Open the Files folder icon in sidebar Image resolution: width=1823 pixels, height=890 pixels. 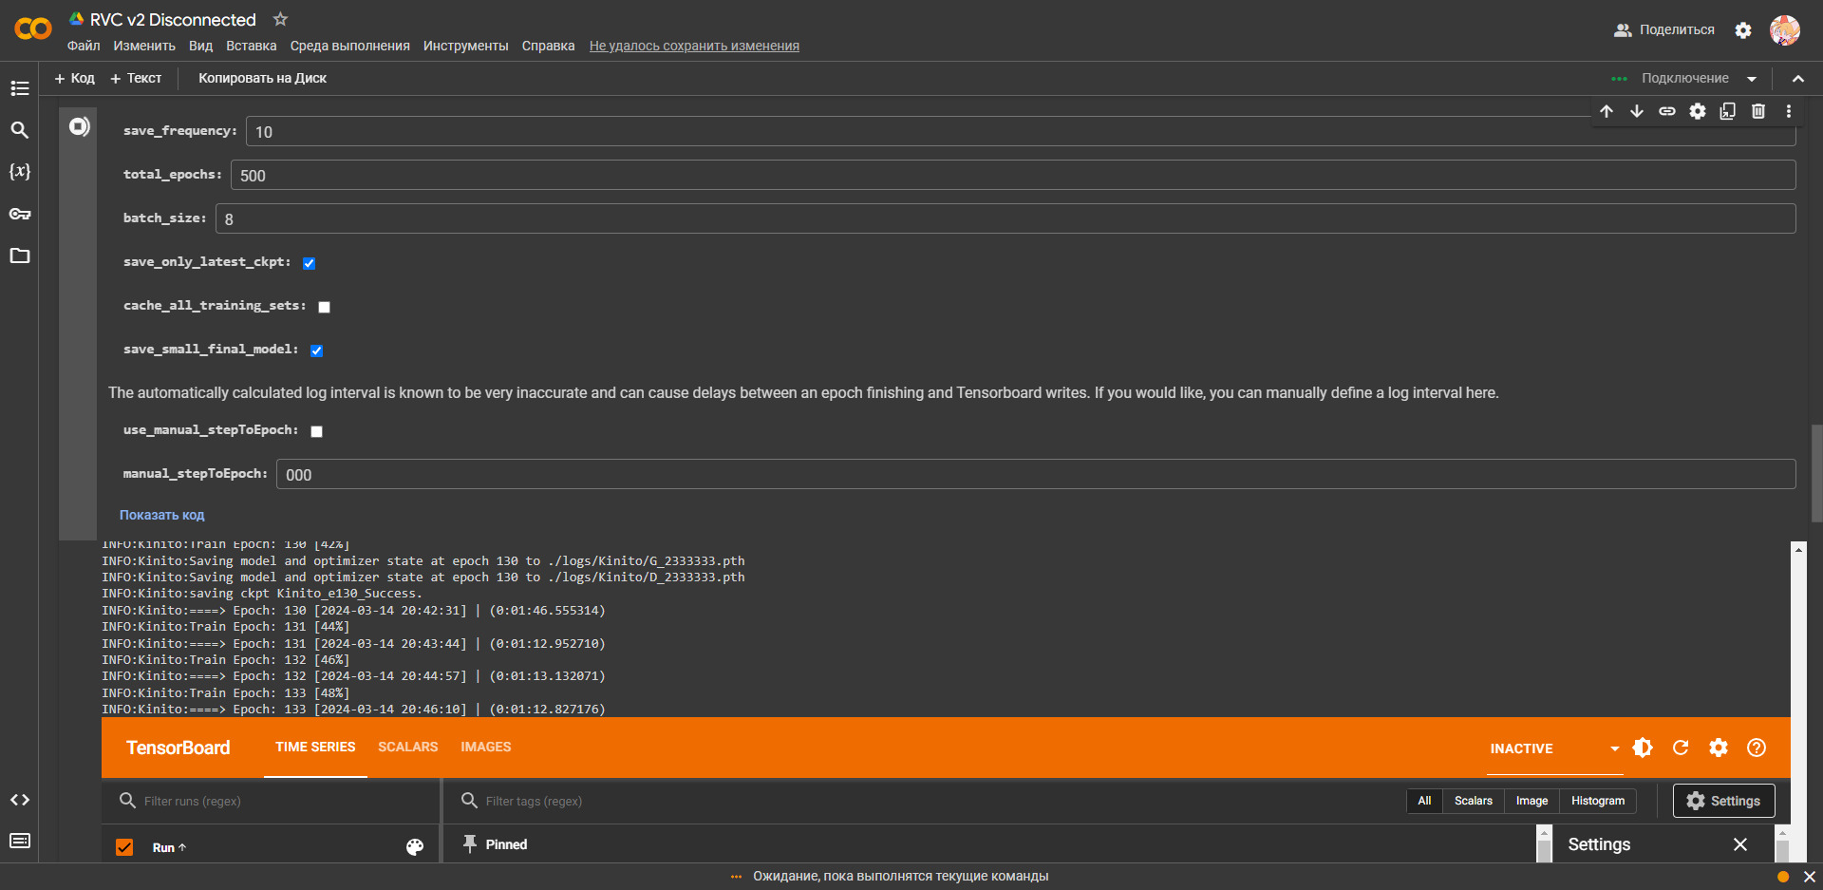click(20, 256)
